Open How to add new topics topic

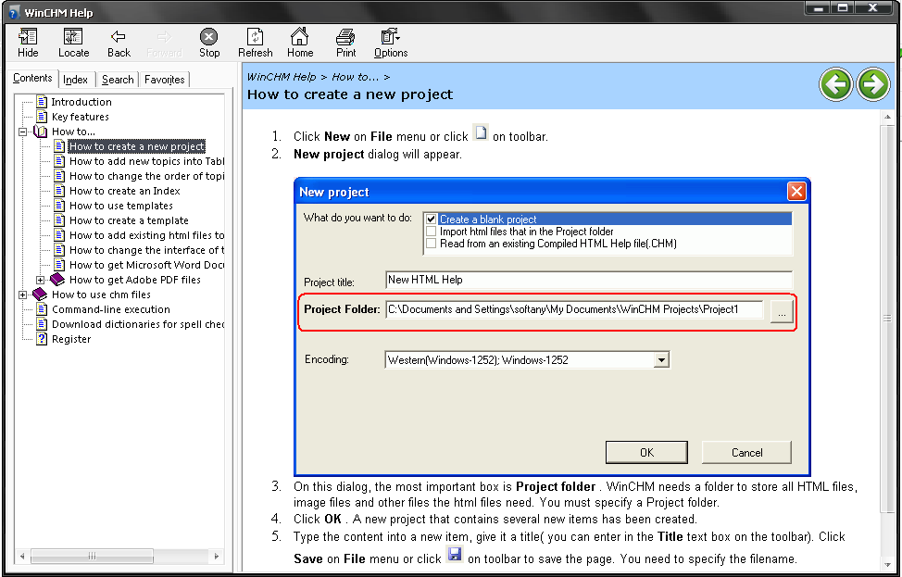click(146, 161)
